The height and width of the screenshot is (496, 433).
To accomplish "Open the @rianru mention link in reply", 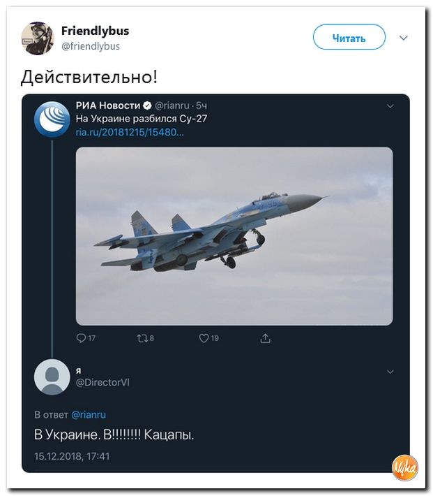I will point(89,415).
